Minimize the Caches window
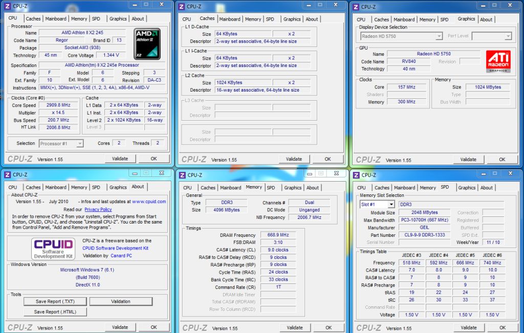This screenshot has height=333, width=524. (x=309, y=5)
